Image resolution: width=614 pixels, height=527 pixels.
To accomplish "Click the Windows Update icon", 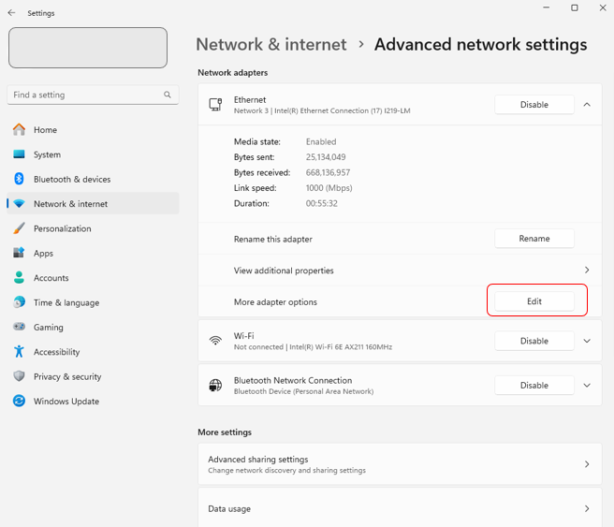I will (x=19, y=402).
